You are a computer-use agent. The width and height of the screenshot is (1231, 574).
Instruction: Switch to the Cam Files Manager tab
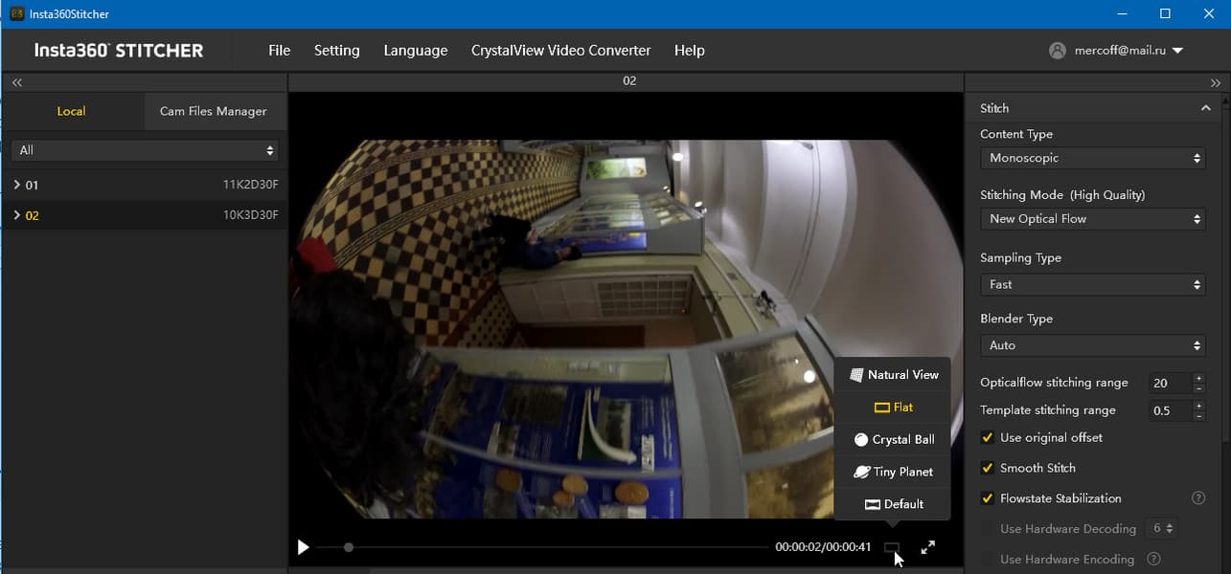(x=214, y=111)
